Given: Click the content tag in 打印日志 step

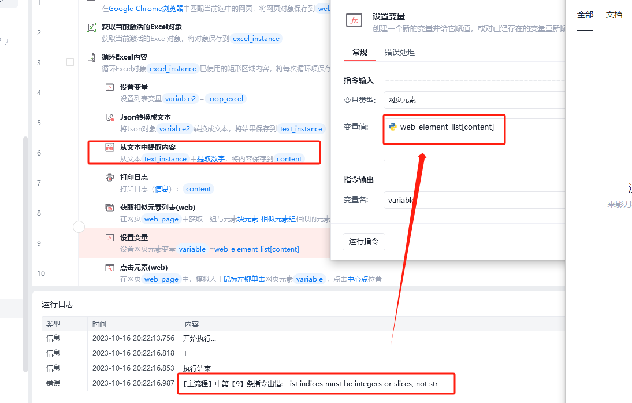Looking at the screenshot, I should [x=198, y=189].
